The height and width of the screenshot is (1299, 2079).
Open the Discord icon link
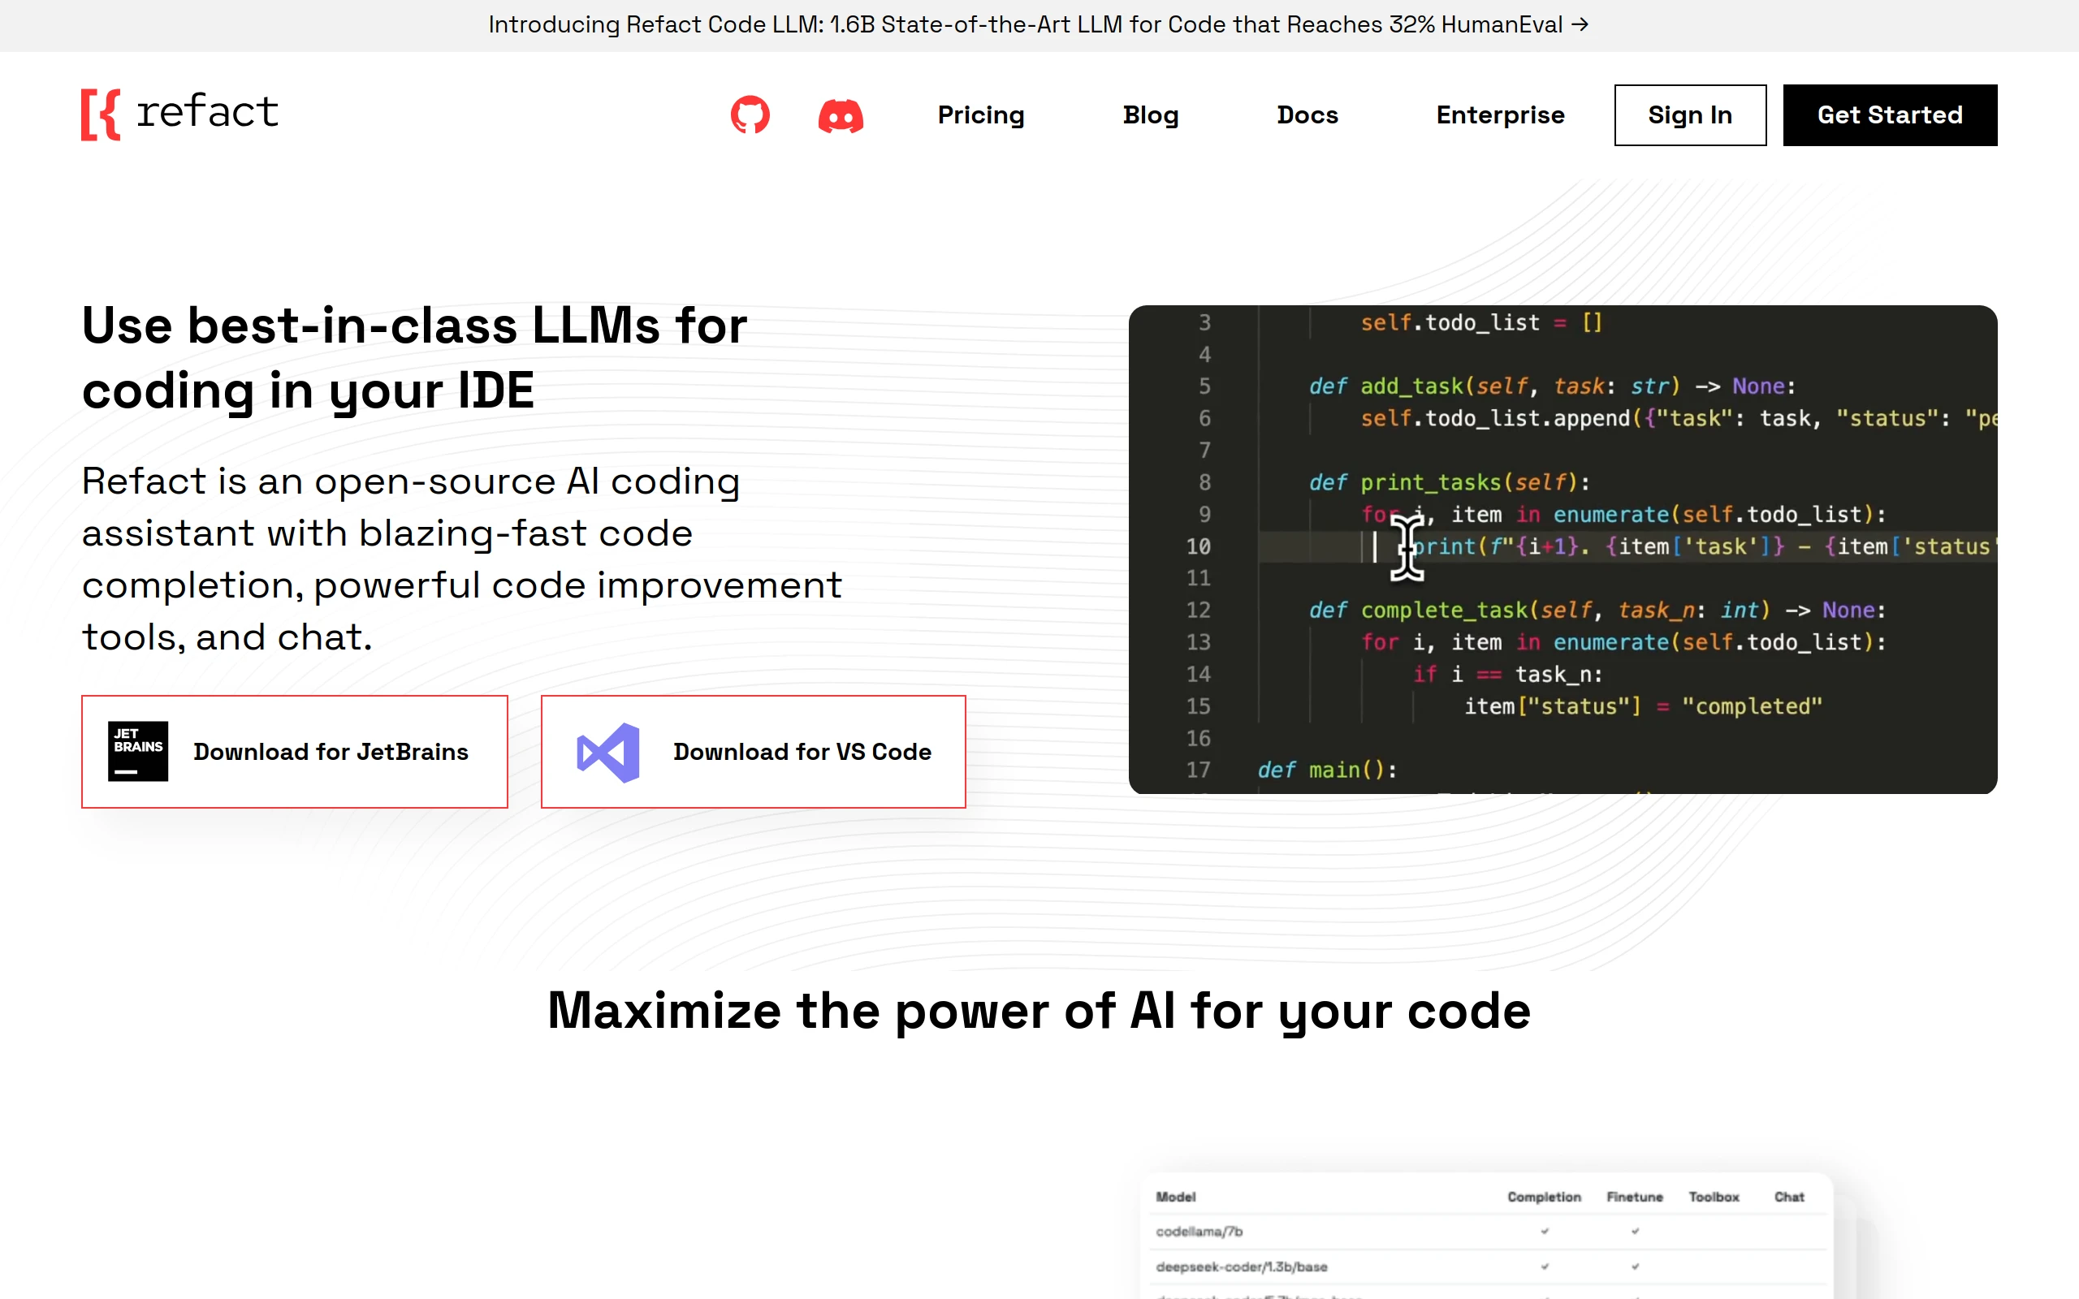[x=841, y=115]
